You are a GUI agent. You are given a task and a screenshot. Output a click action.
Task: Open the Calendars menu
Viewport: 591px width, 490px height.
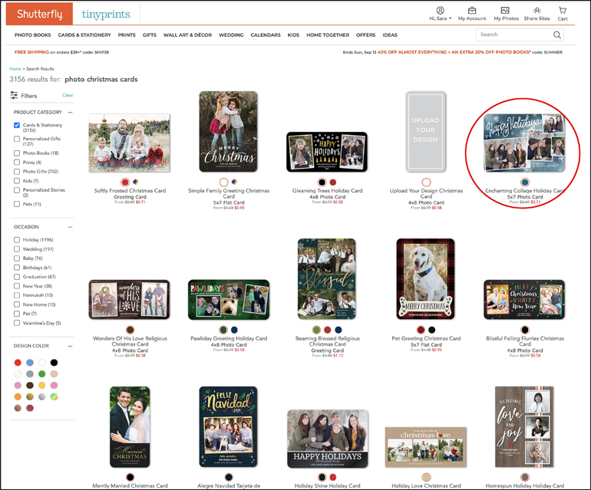tap(266, 35)
